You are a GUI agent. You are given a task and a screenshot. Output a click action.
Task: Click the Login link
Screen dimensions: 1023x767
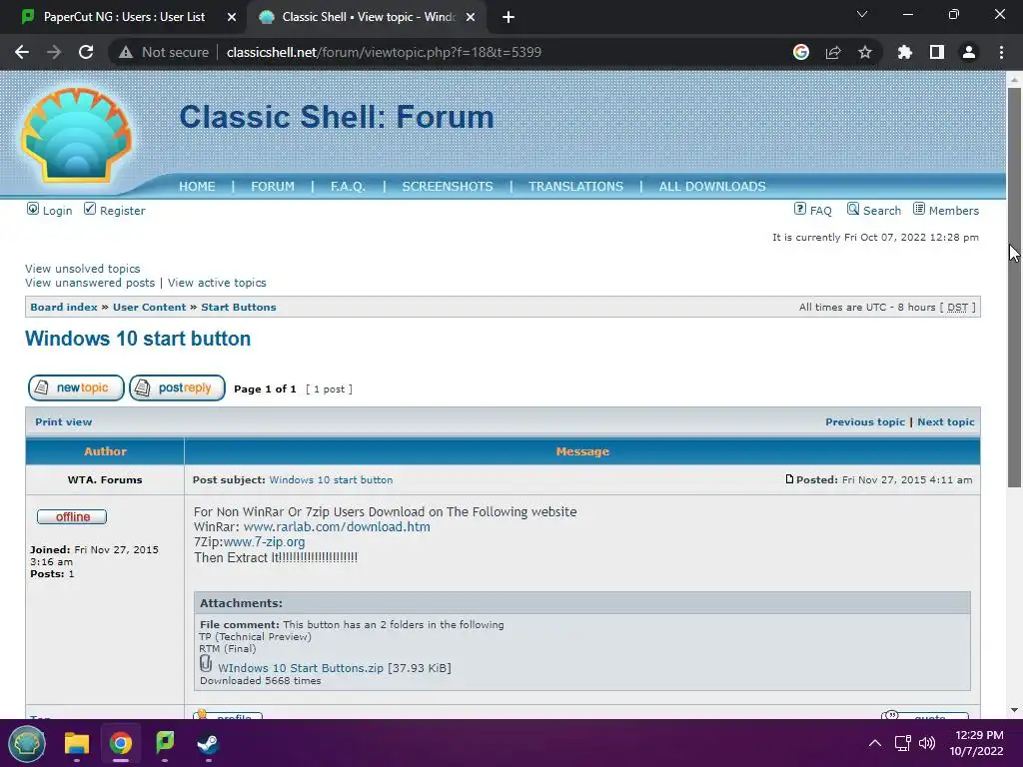point(57,211)
